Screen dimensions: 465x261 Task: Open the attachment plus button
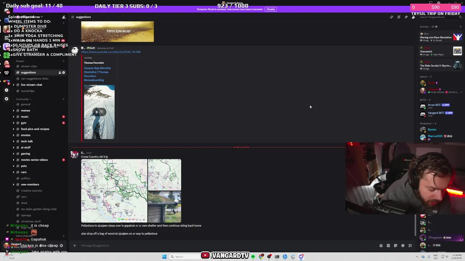[x=74, y=245]
